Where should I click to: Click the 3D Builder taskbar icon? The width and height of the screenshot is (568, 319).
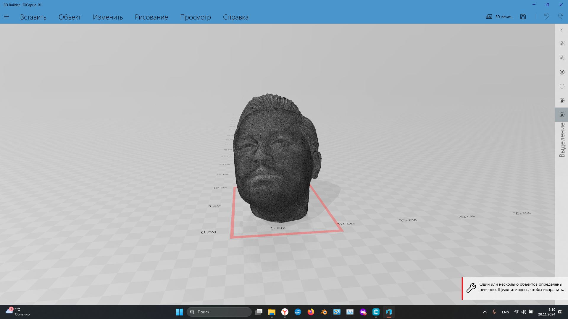[x=389, y=312]
